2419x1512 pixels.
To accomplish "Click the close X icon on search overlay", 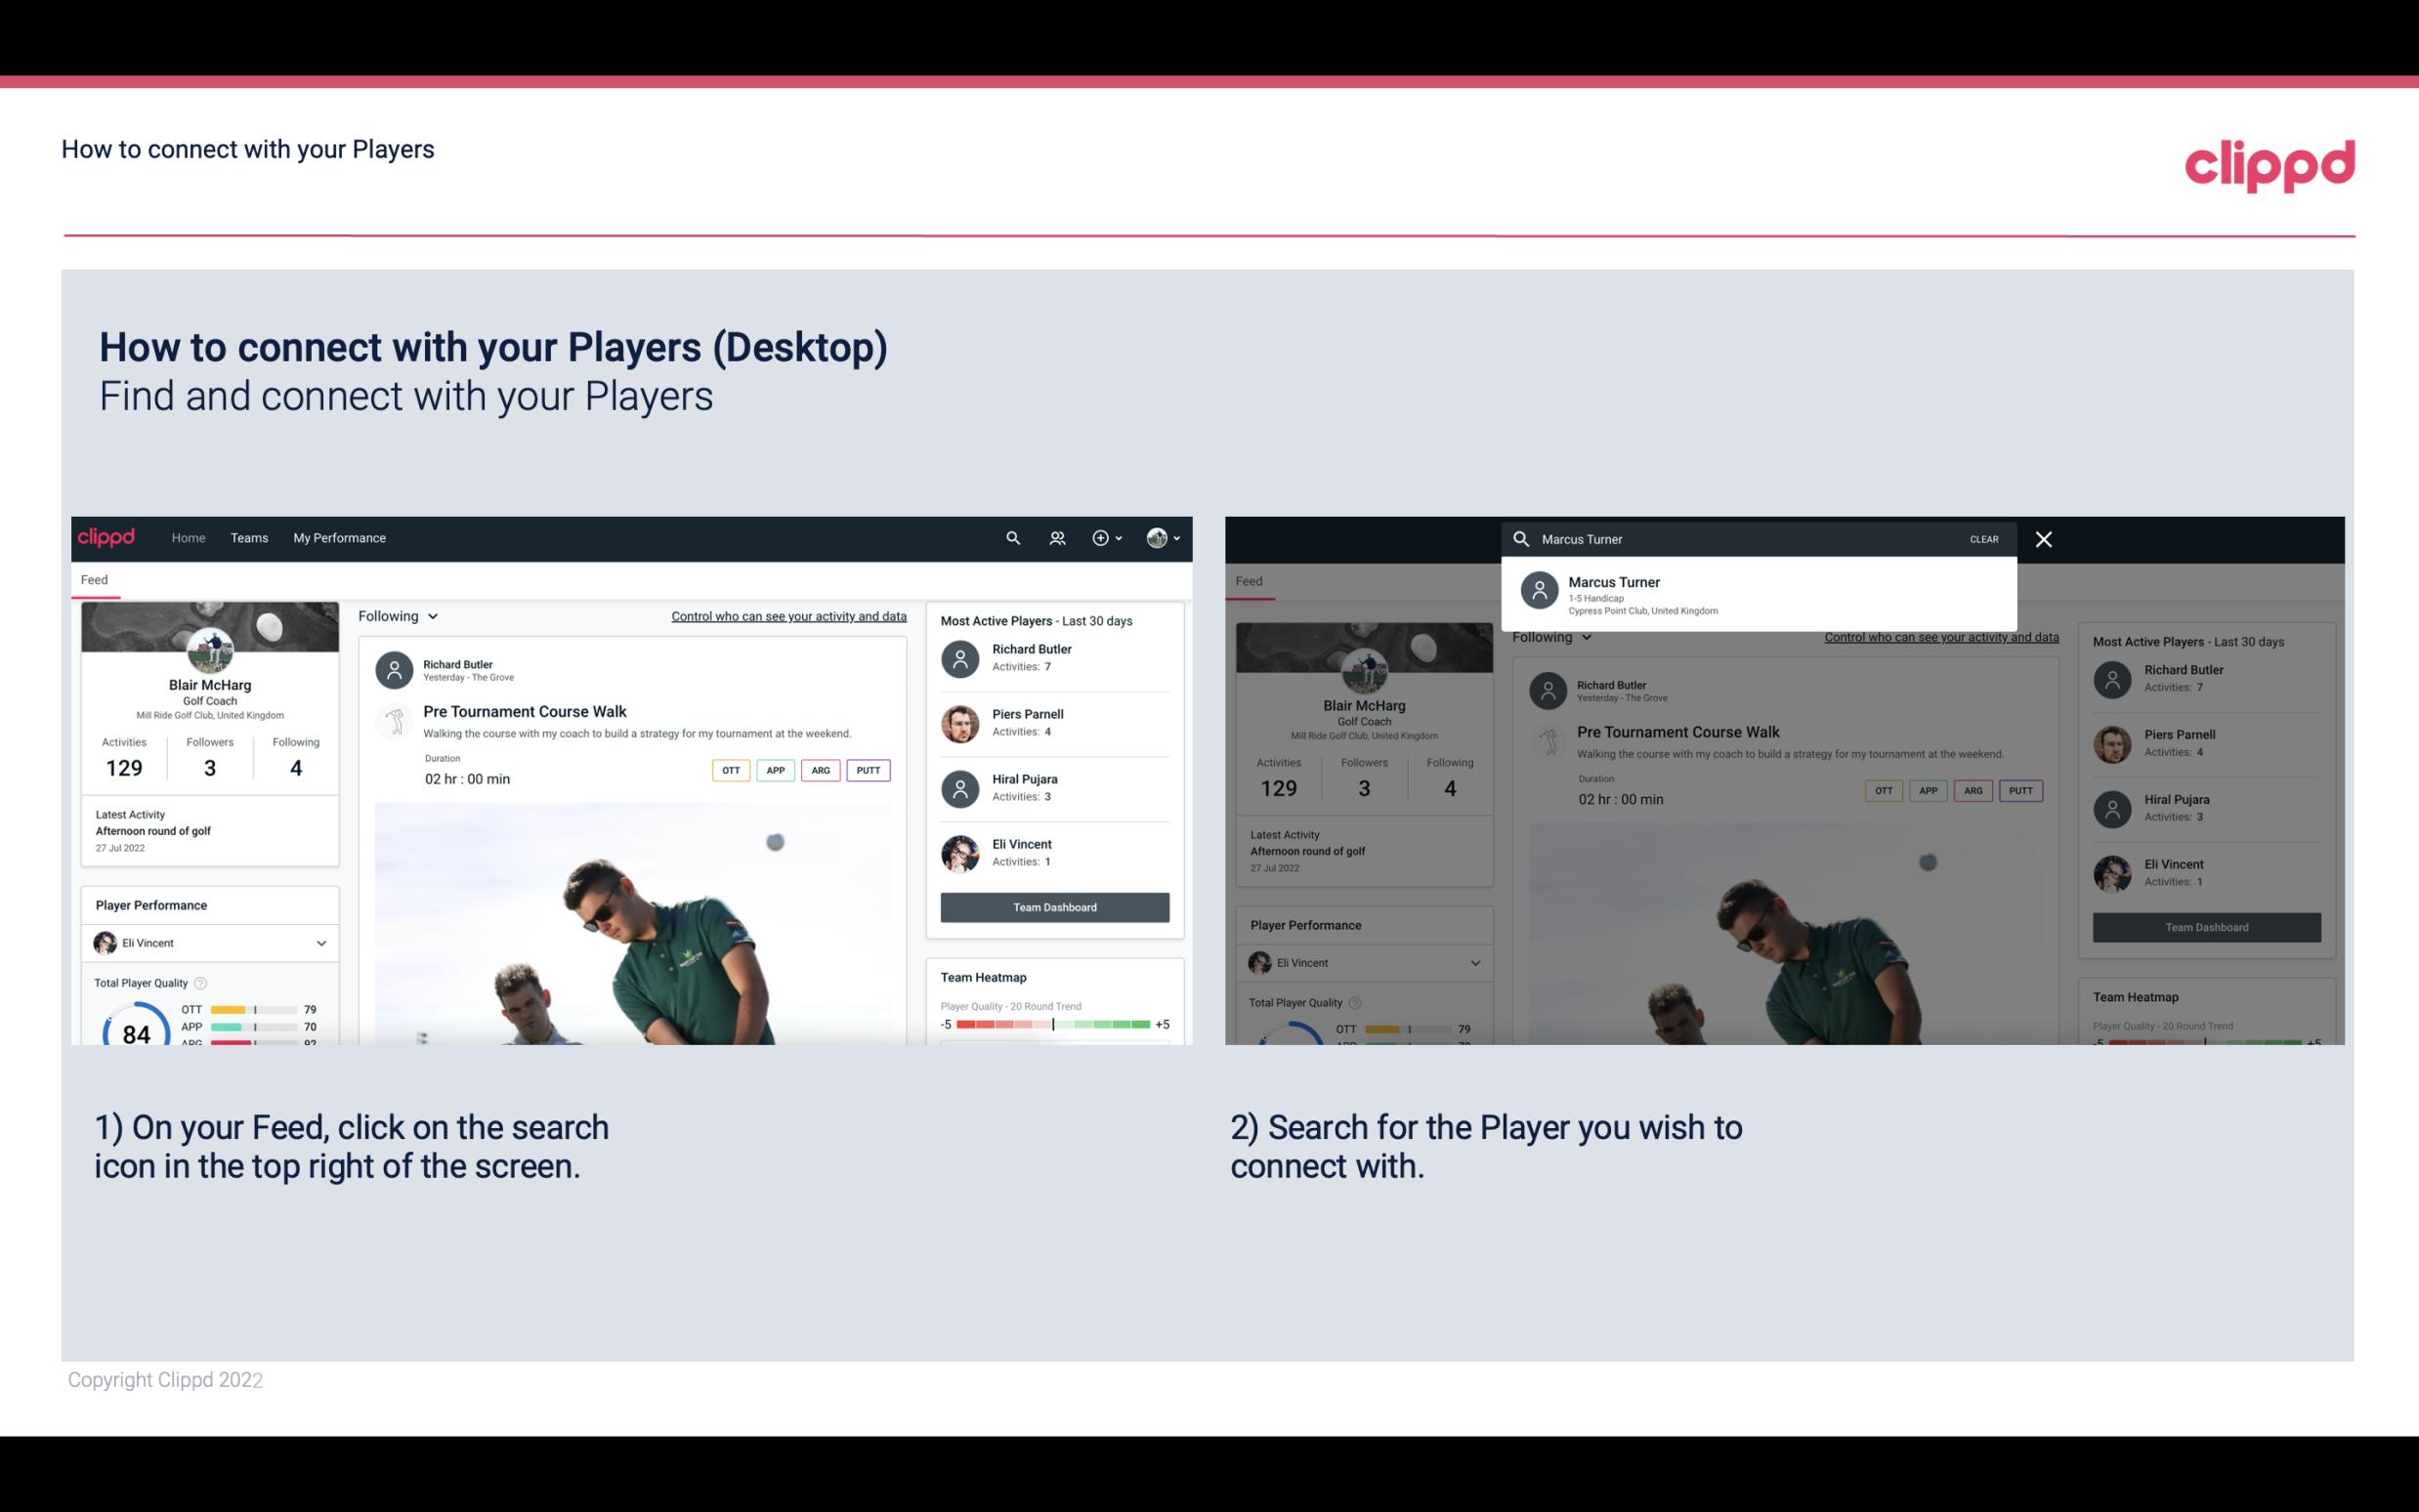I will coord(2047,538).
